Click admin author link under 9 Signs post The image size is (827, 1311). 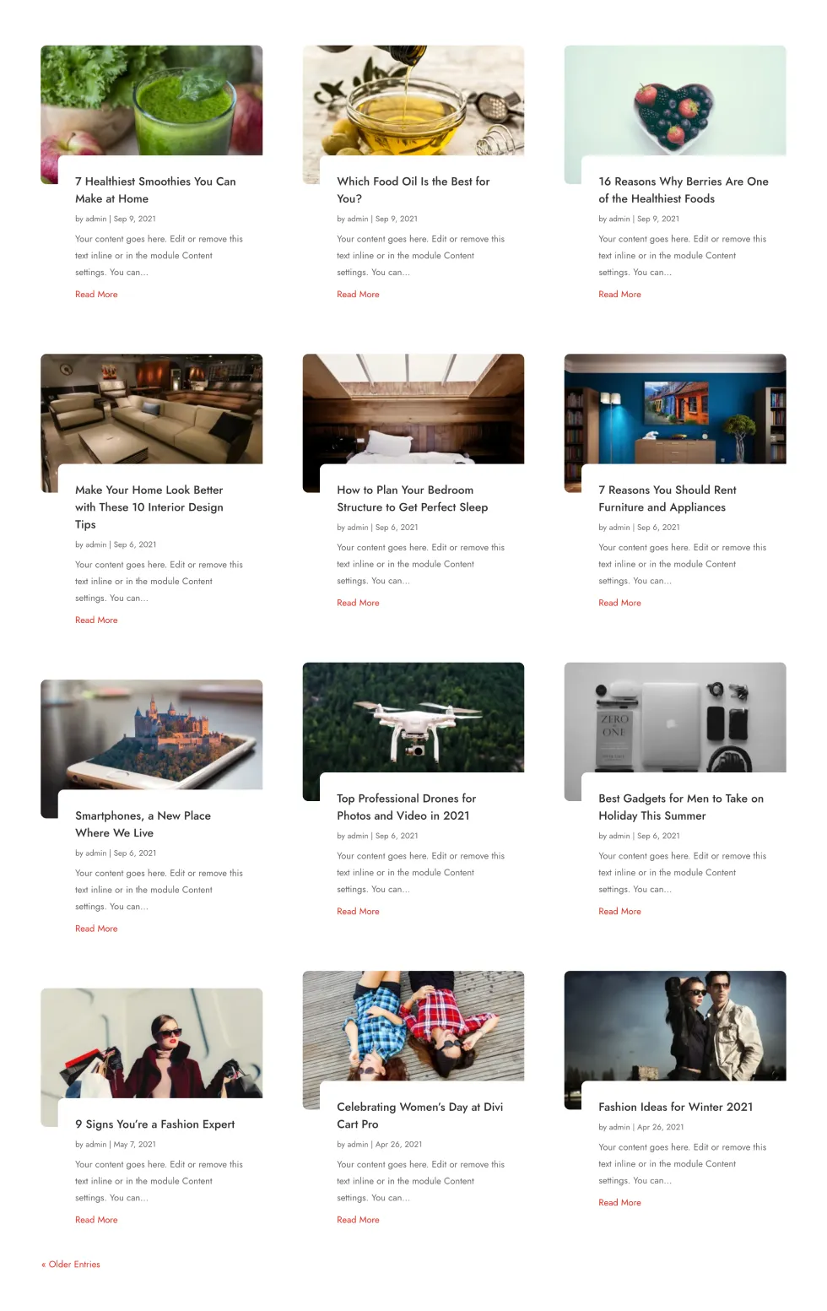coord(96,1145)
